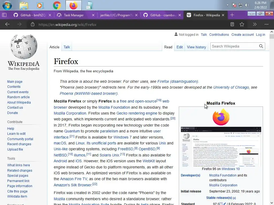Follow Firefox (disambiguation) link
Screen dimensions: 274x205
[x=178, y=81]
